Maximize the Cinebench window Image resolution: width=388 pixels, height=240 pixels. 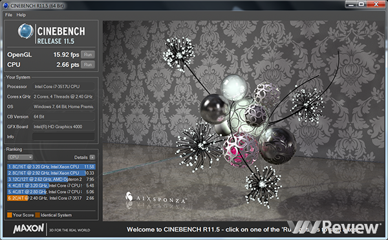[361, 5]
